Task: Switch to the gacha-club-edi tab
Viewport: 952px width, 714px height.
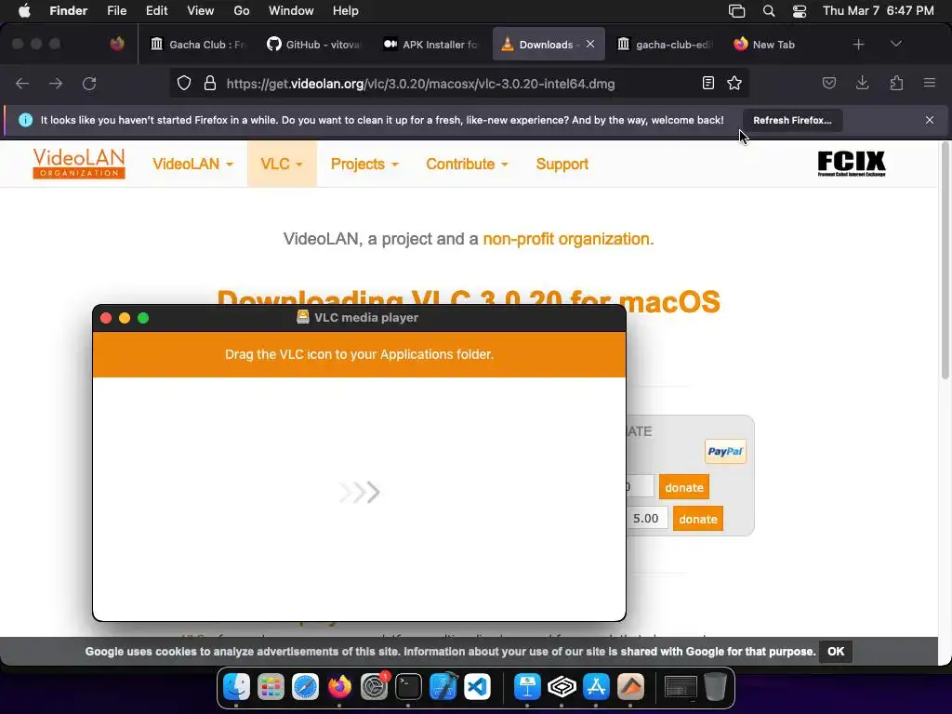Action: click(x=665, y=45)
